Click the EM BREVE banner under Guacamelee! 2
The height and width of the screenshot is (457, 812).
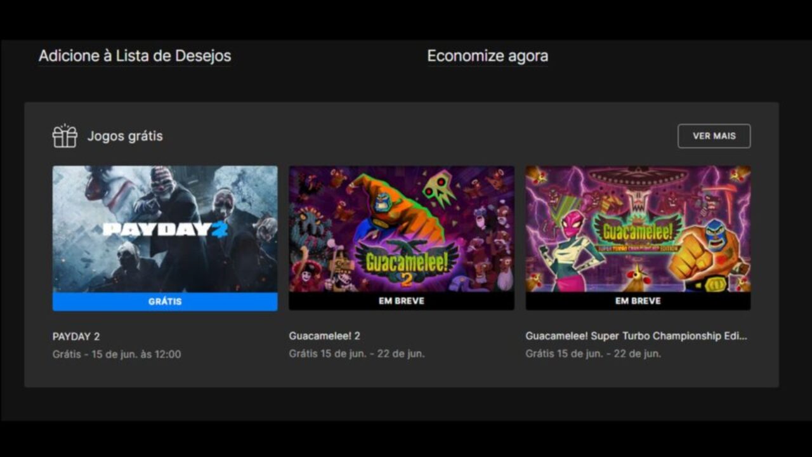pos(402,301)
